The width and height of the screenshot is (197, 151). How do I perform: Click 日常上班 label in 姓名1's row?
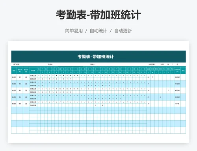[x=33, y=76]
